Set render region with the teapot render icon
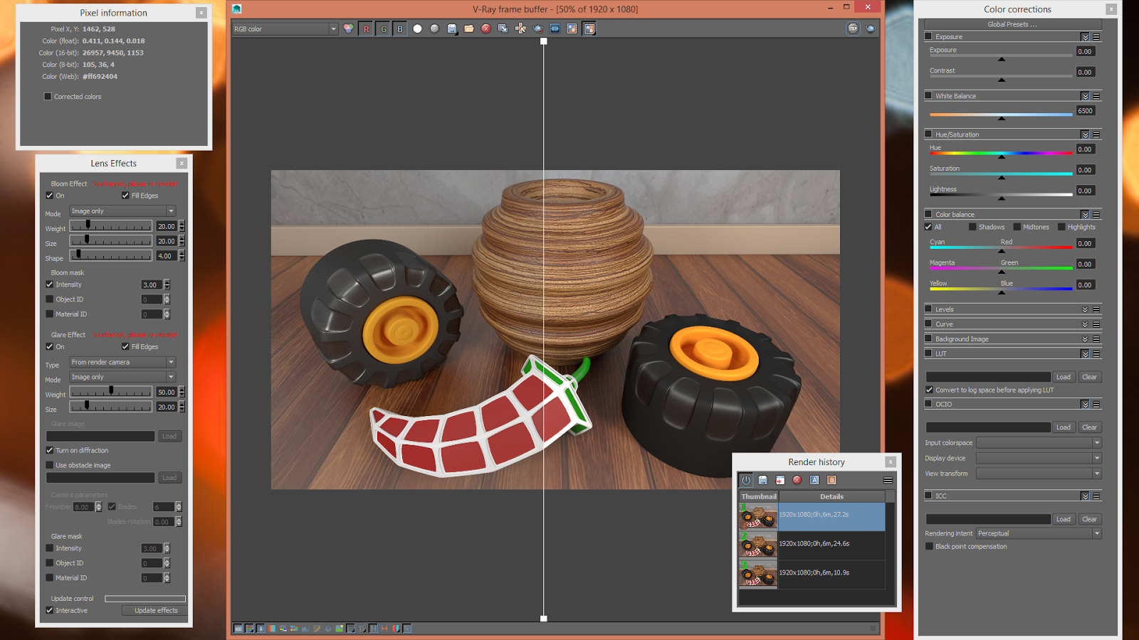This screenshot has width=1139, height=640. coord(537,28)
